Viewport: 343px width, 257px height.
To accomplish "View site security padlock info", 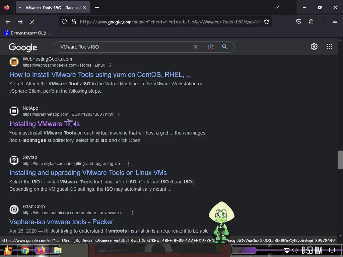I will pyautogui.click(x=74, y=22).
